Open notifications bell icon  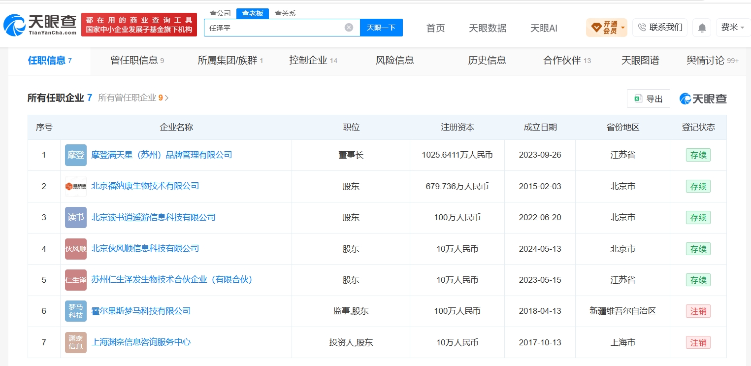[702, 28]
